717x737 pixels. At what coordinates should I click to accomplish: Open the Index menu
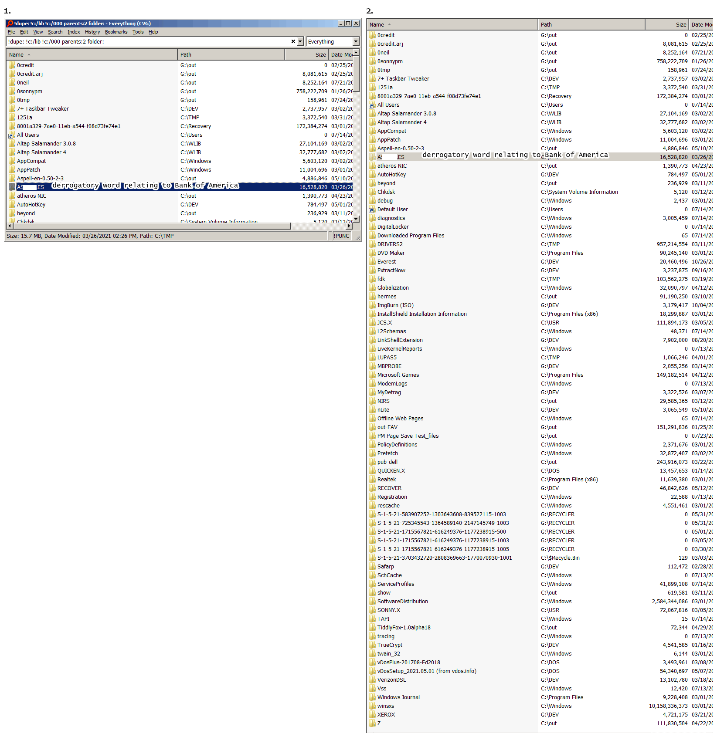(x=74, y=32)
